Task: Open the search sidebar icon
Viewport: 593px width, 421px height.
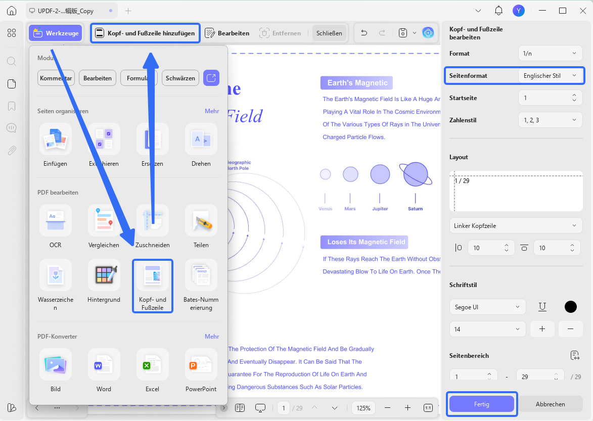Action: pyautogui.click(x=12, y=61)
